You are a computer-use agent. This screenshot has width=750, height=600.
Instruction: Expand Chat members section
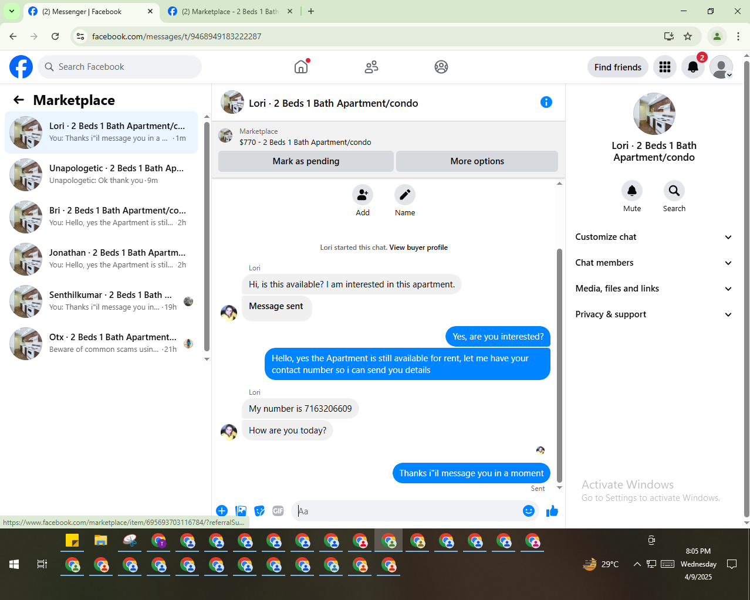tap(654, 263)
